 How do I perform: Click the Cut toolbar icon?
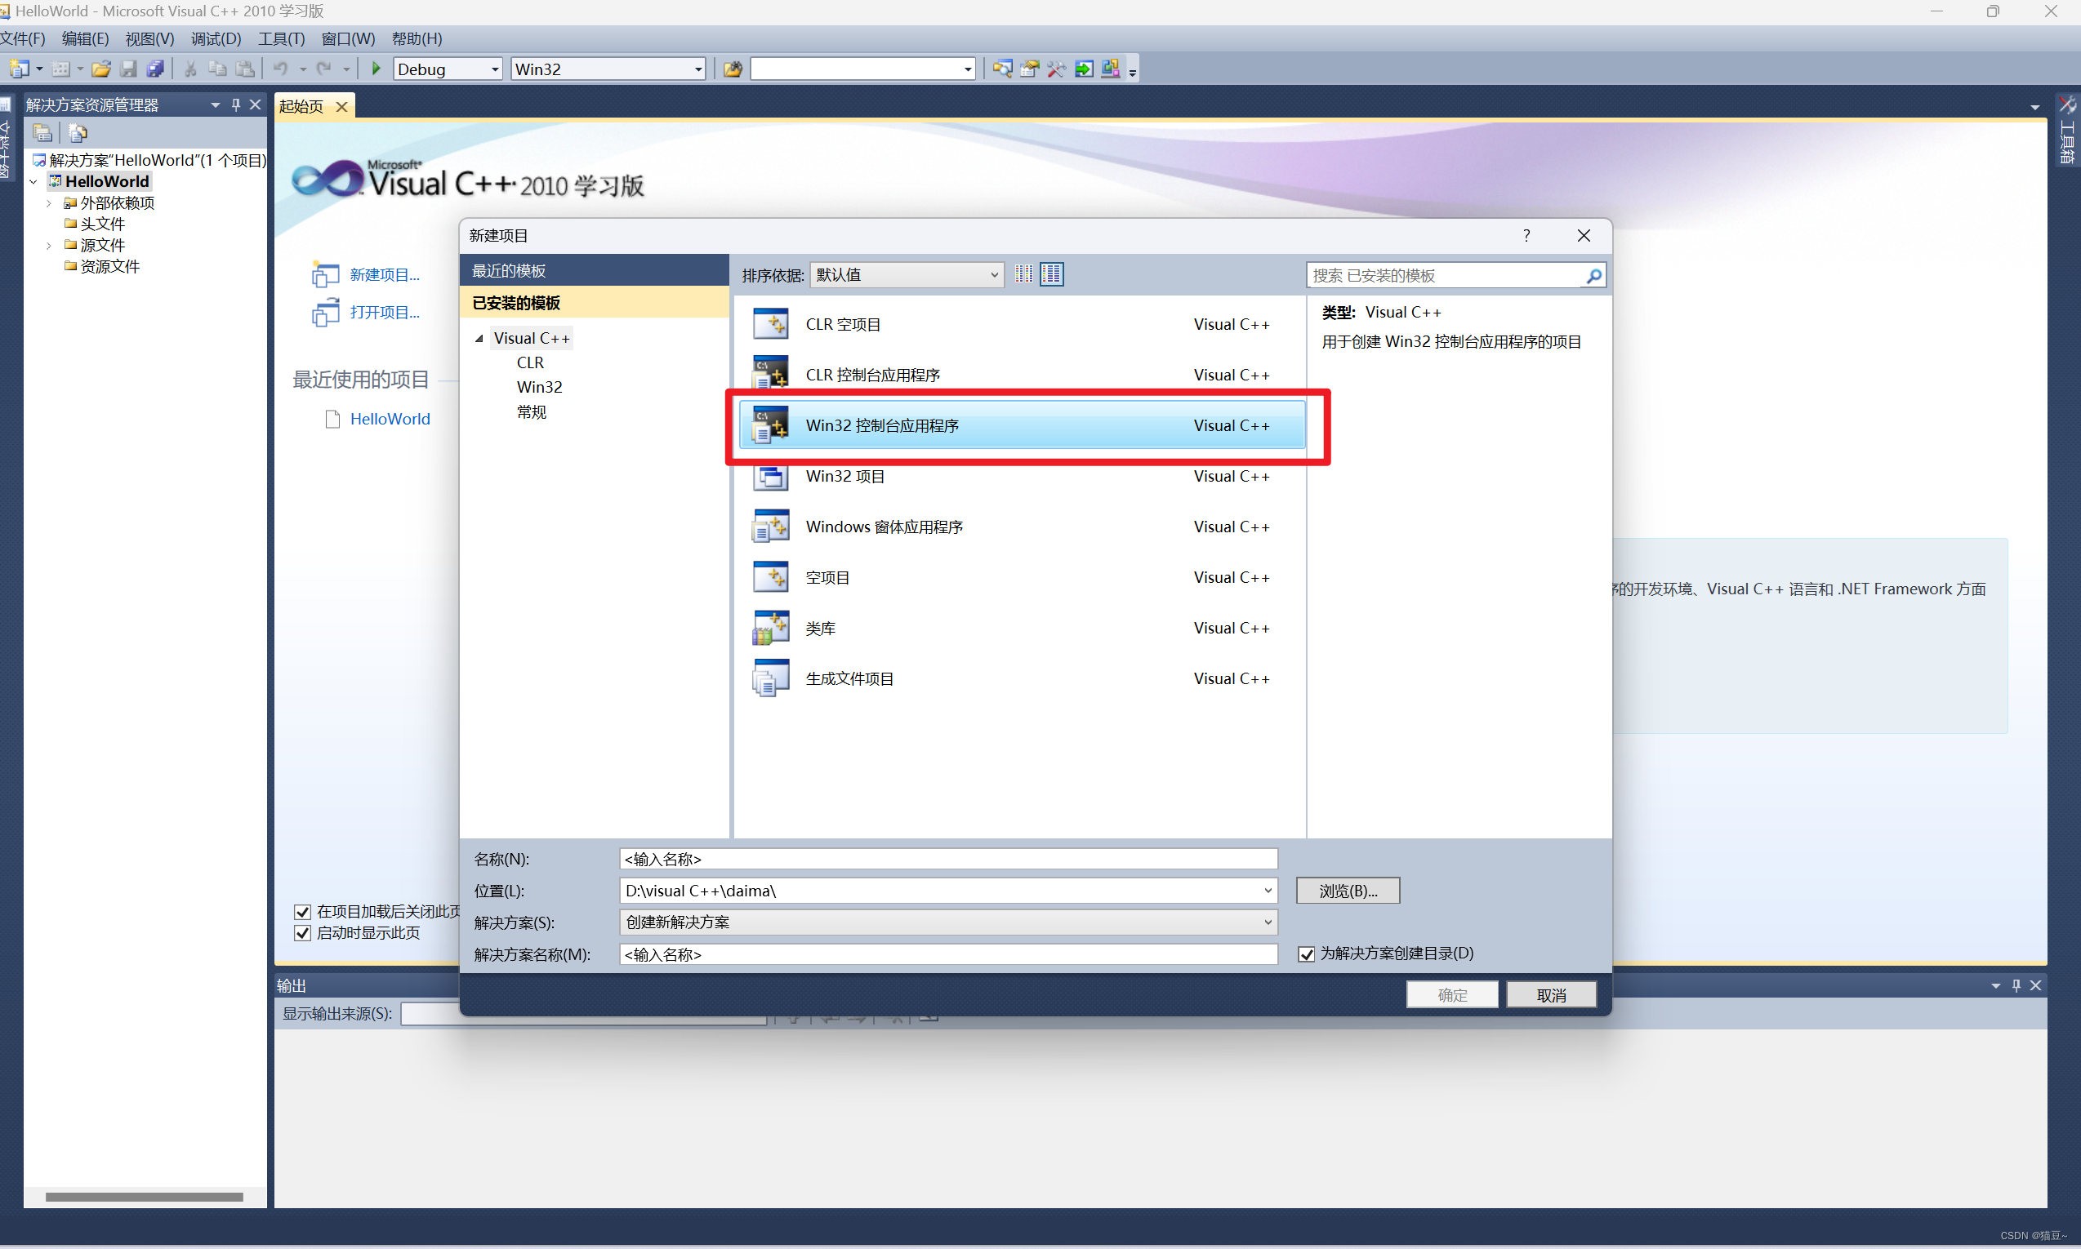190,69
